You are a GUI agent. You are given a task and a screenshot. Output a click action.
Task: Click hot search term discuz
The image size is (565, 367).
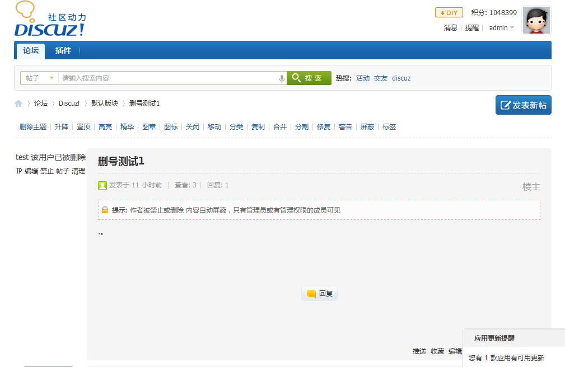[x=401, y=78]
